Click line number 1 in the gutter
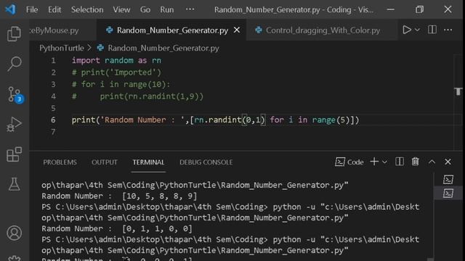This screenshot has width=465, height=261. coord(53,61)
